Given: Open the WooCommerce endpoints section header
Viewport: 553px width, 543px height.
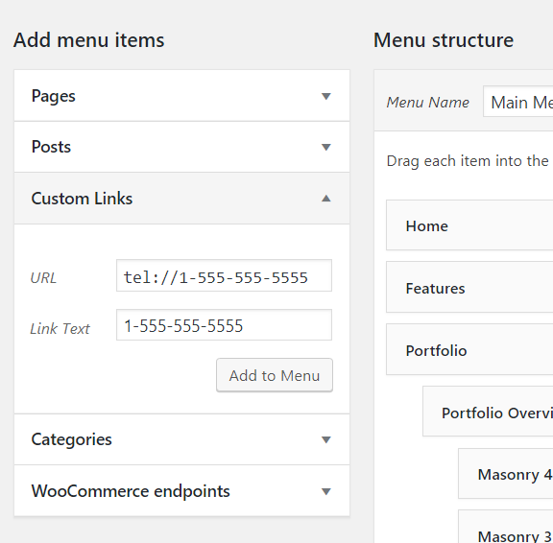Looking at the screenshot, I should 182,491.
